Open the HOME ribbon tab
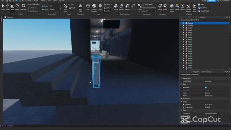This screenshot has height=130, width=231. tap(30, 1)
